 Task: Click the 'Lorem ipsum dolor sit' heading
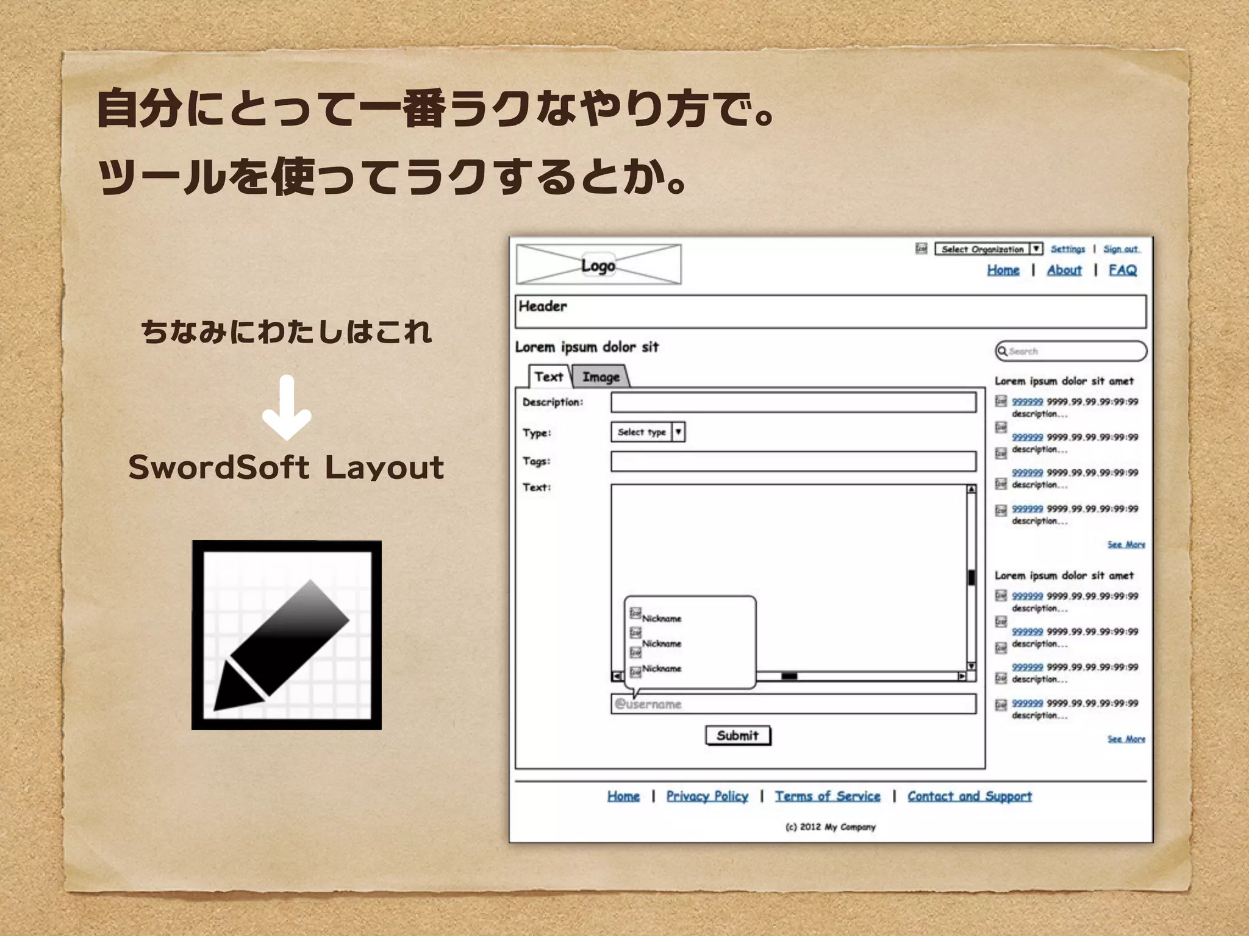coord(587,347)
